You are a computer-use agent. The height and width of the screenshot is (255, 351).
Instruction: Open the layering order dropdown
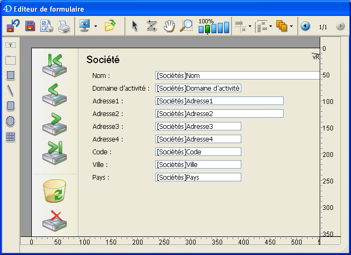click(x=291, y=26)
